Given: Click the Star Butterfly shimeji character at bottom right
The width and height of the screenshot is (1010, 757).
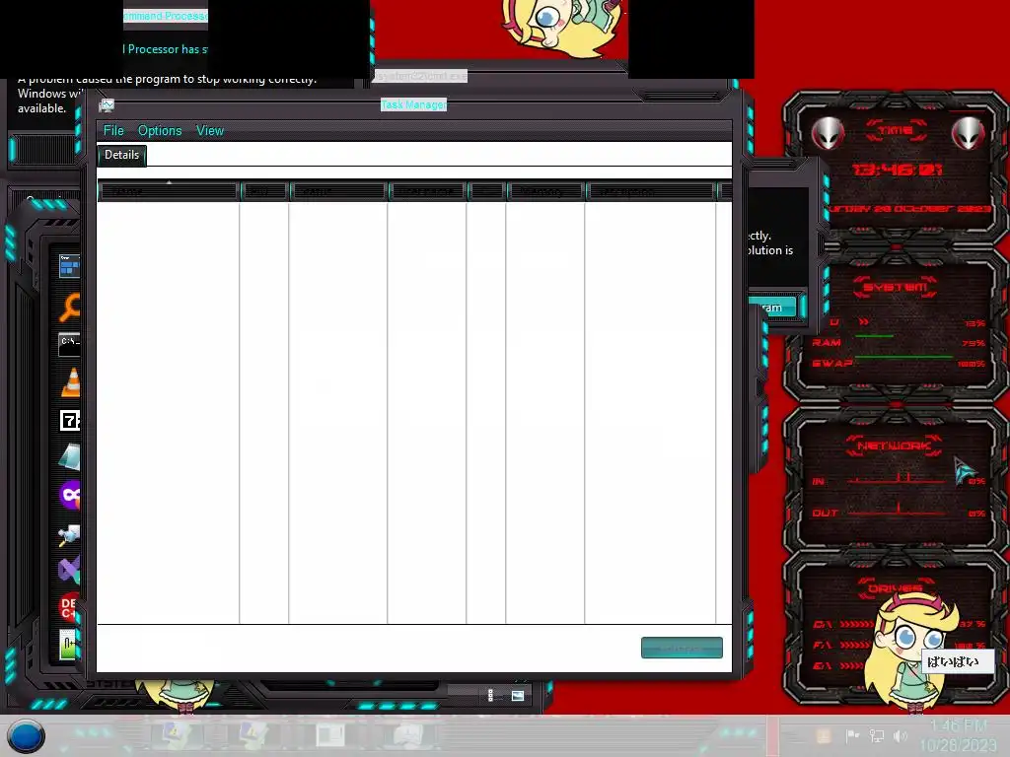Looking at the screenshot, I should 911,654.
